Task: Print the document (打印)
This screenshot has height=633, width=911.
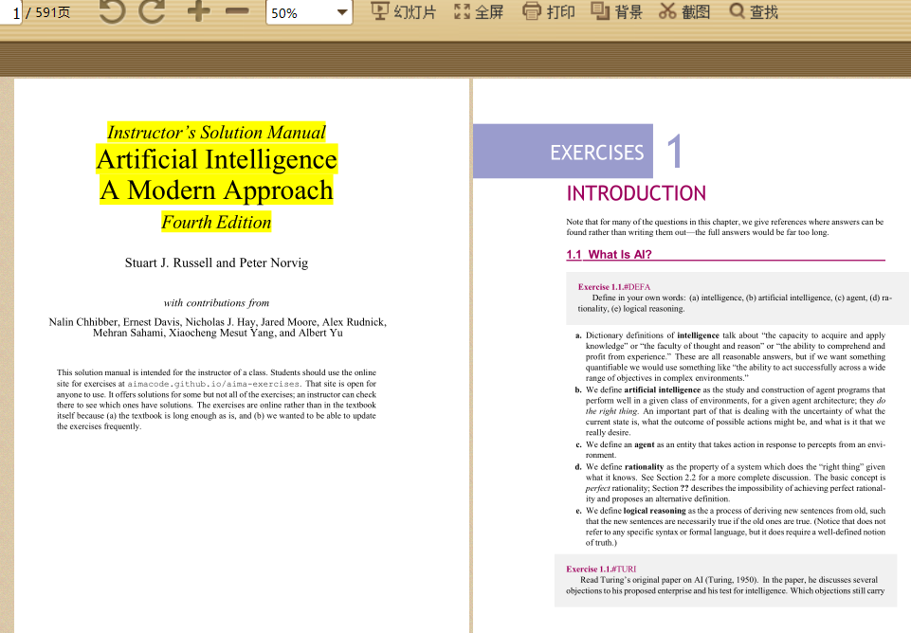Action: pyautogui.click(x=549, y=11)
